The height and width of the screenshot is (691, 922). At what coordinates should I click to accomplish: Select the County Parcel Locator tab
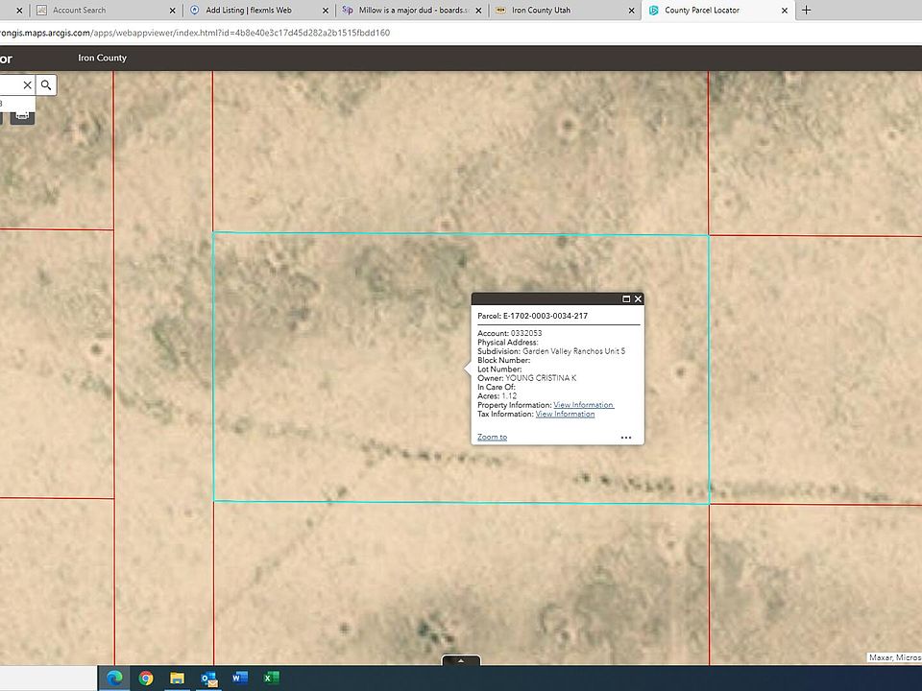(717, 10)
